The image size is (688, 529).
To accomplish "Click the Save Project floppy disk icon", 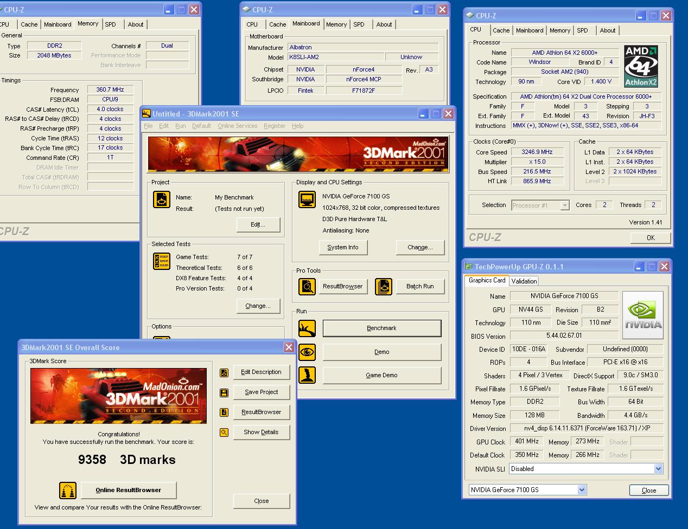I will (x=224, y=392).
